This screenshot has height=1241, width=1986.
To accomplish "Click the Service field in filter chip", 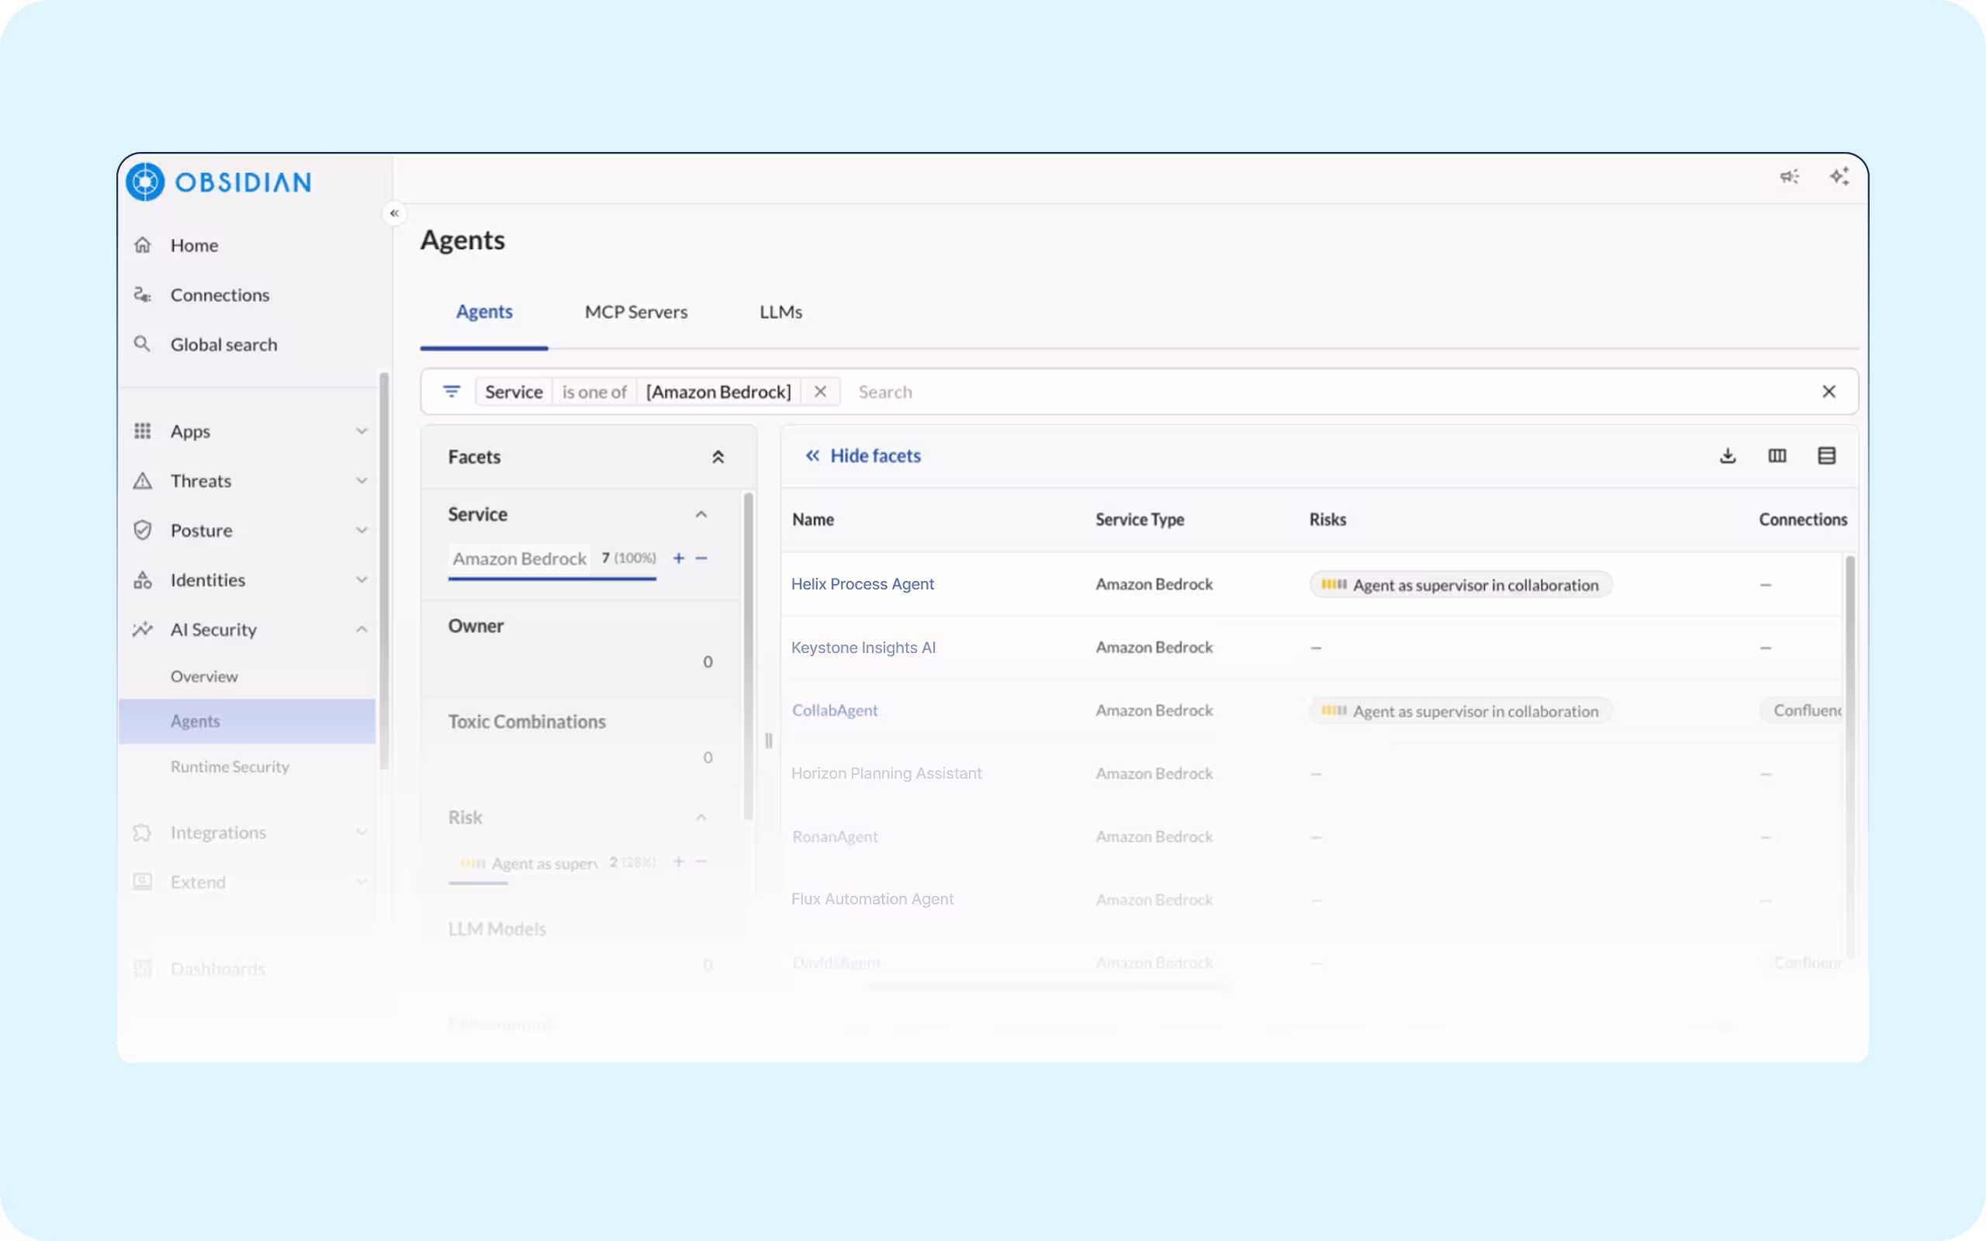I will (514, 392).
